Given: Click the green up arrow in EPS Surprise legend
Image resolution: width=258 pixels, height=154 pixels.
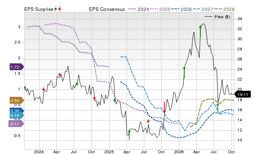Looking at the screenshot, I should (56, 9).
